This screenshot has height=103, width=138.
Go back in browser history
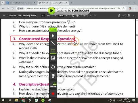(x=3, y=8)
